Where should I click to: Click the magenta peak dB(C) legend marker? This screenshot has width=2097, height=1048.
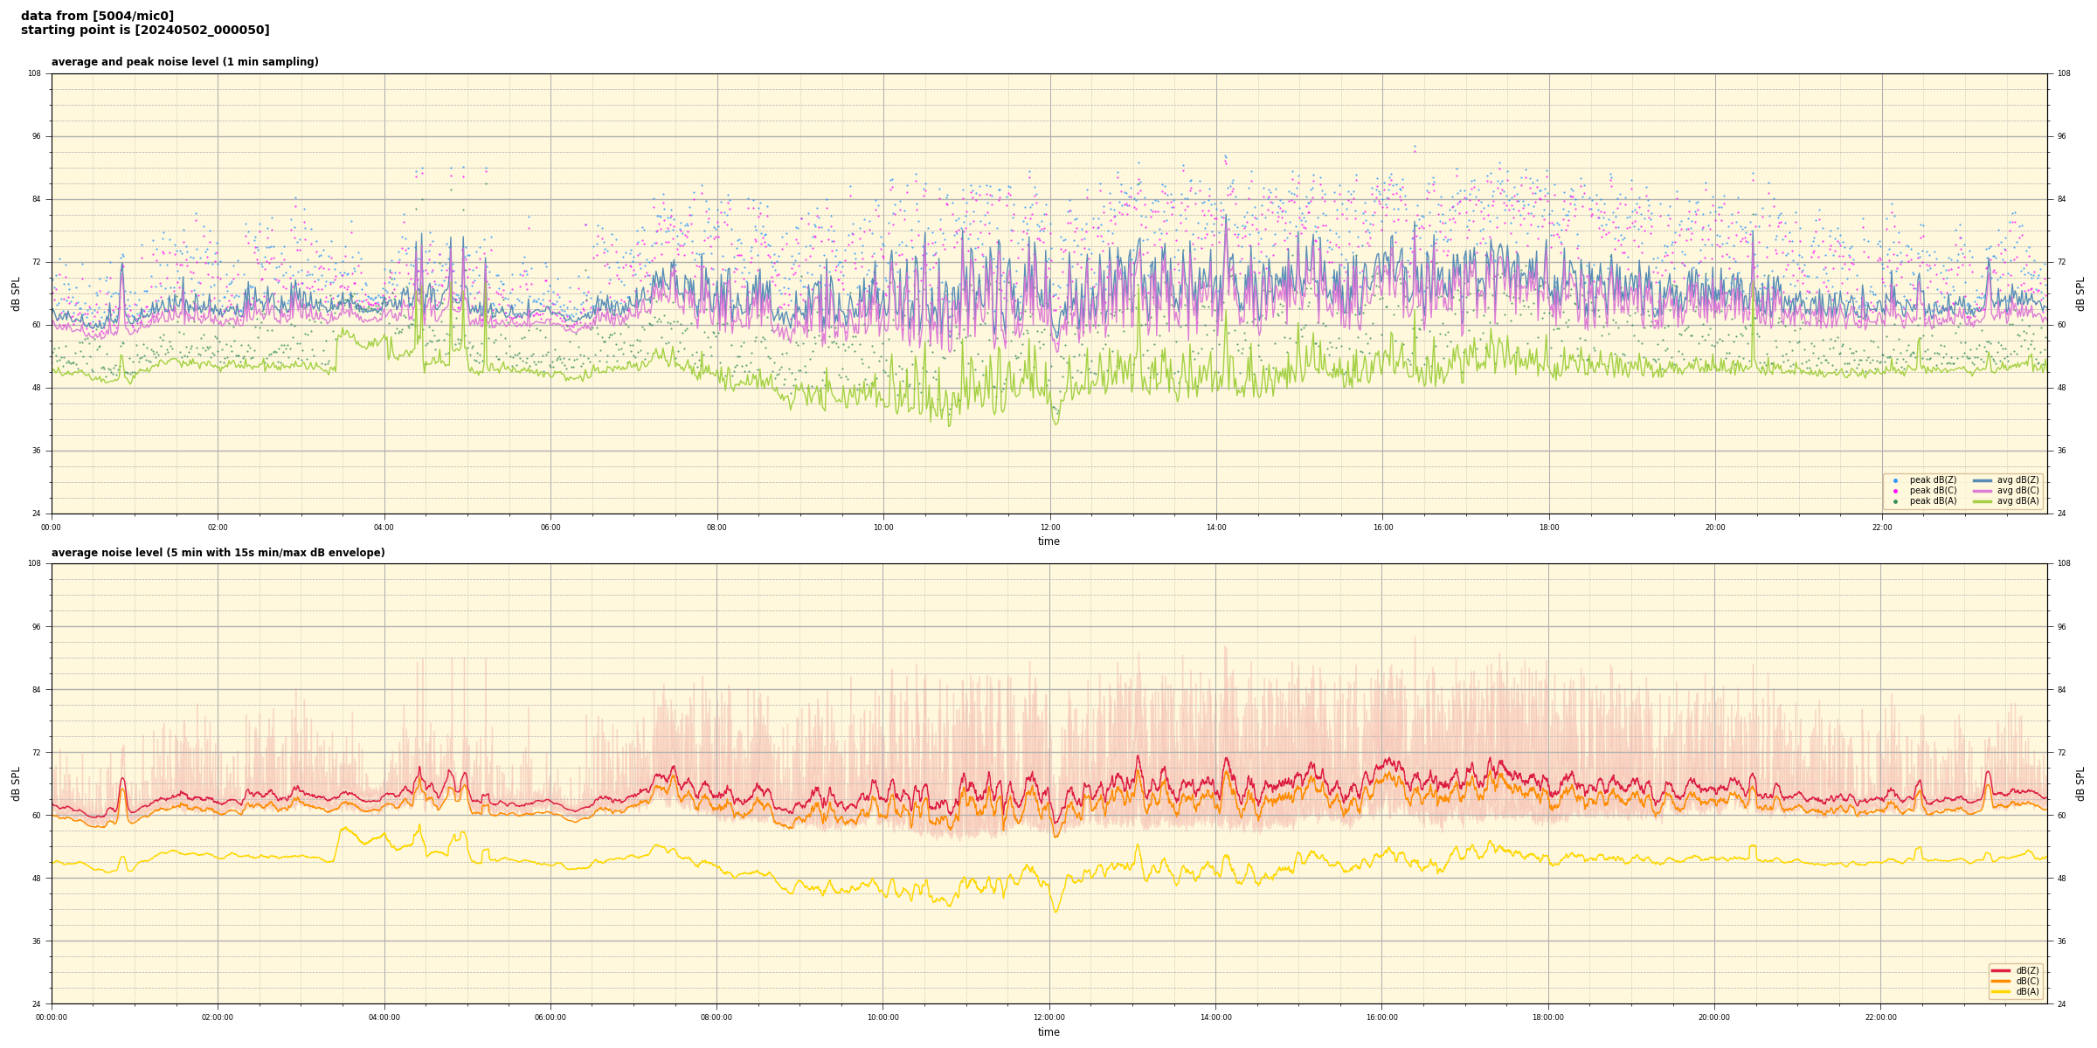(1895, 491)
